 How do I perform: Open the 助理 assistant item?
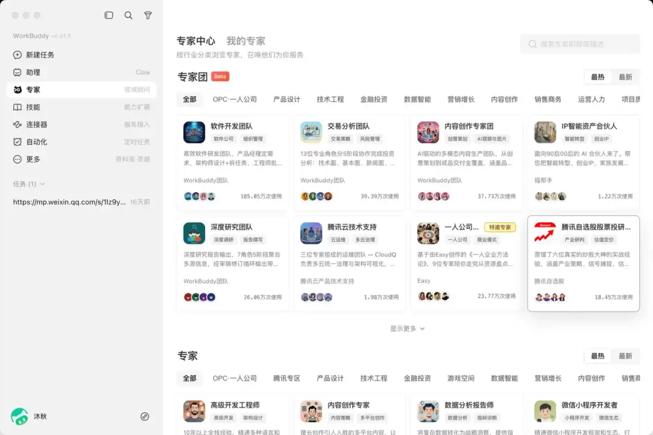(81, 72)
